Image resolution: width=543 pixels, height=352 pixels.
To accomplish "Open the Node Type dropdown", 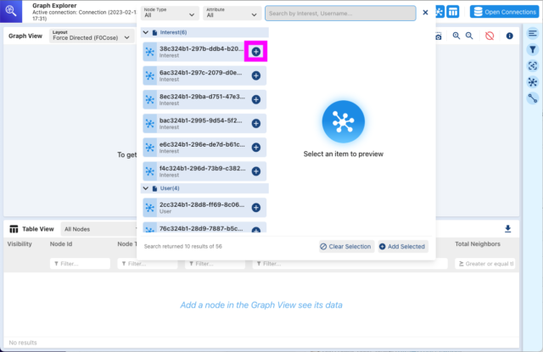I will tap(168, 13).
